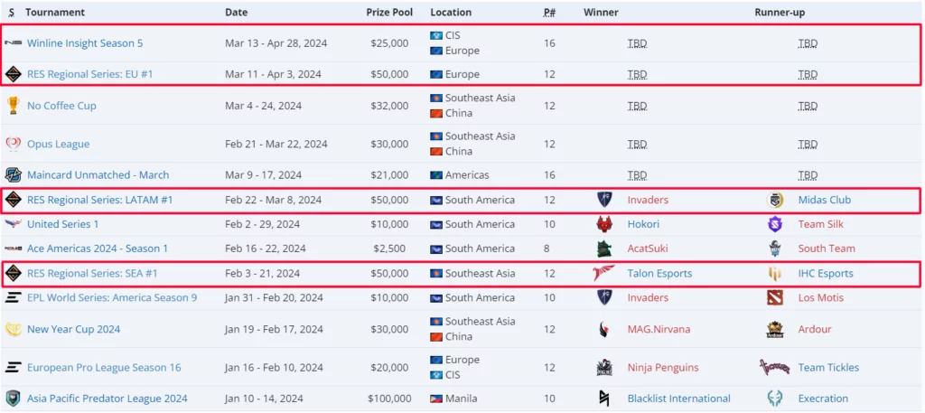Viewport: 925px width, 413px height.
Task: Open the RES Regional Series: SEA #1 link
Action: (x=92, y=273)
